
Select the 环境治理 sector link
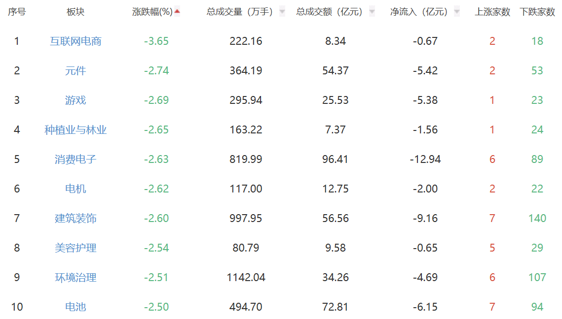pos(75,278)
